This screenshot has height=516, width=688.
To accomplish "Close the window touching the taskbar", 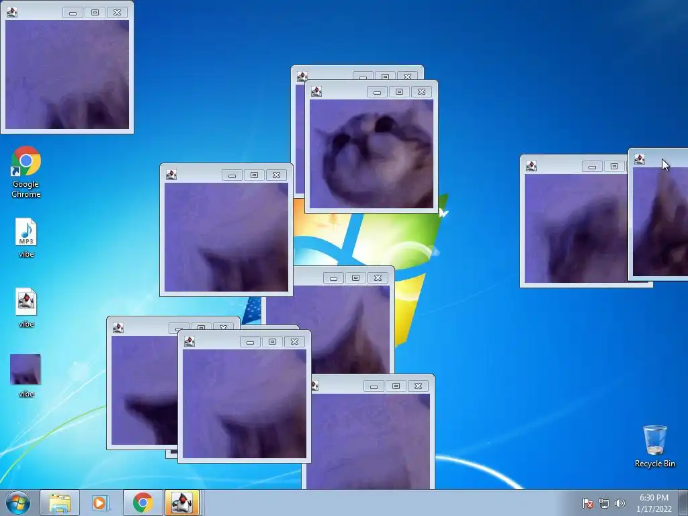I will [x=418, y=386].
